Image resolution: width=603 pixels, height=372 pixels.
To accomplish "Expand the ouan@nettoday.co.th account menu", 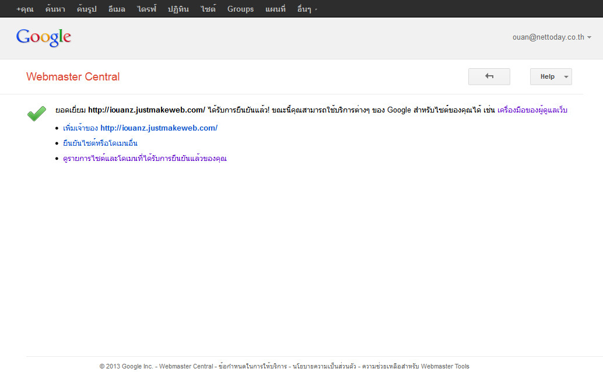I will point(552,37).
